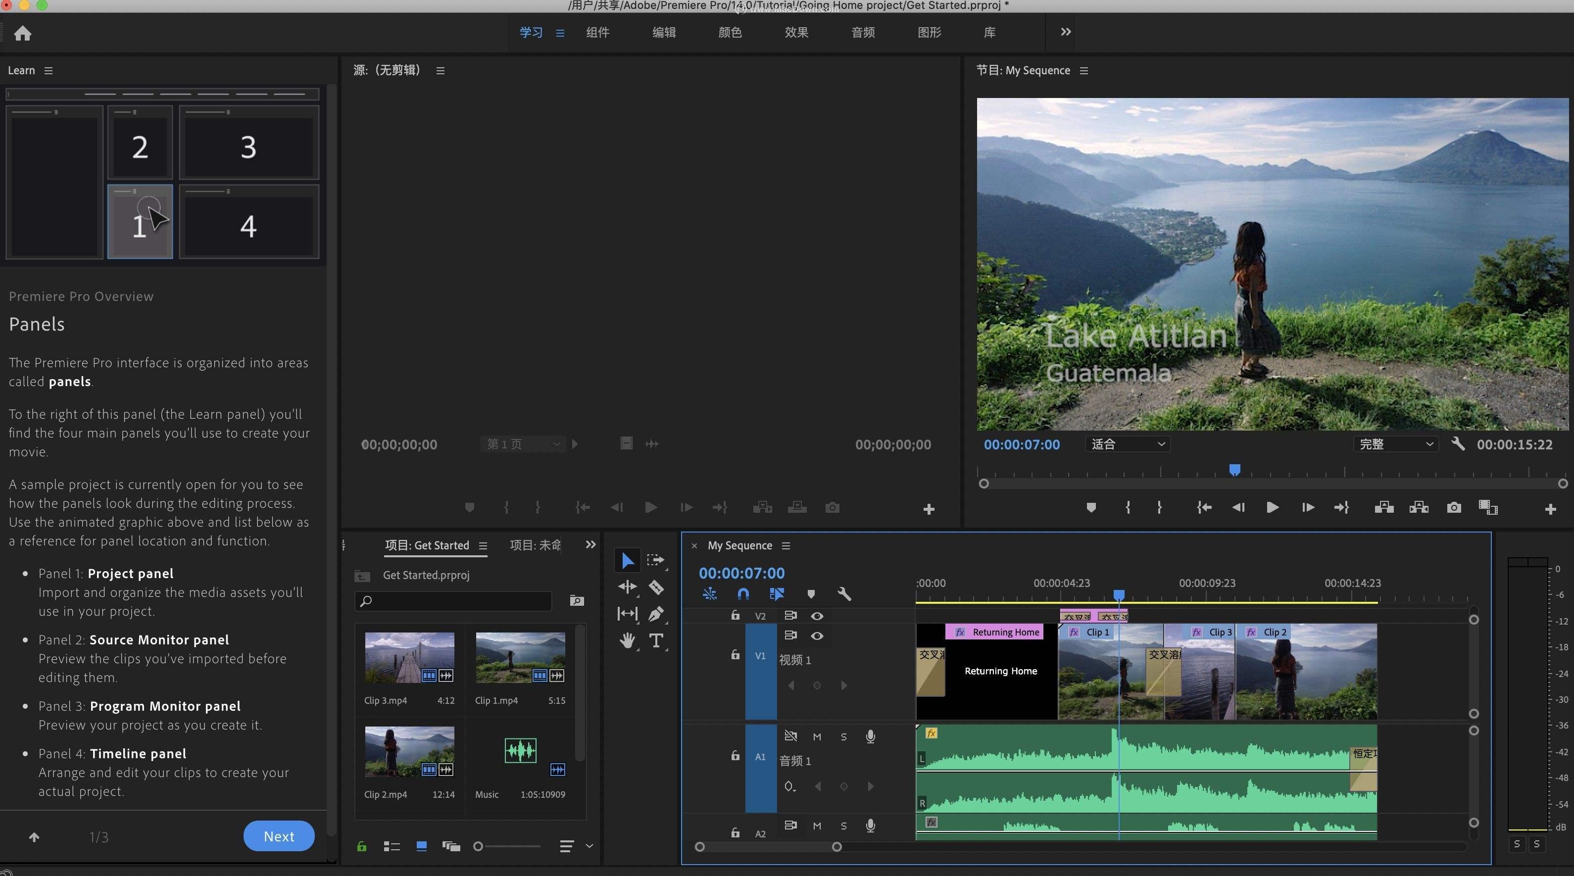Click the Type tool icon
1574x876 pixels.
pyautogui.click(x=656, y=641)
